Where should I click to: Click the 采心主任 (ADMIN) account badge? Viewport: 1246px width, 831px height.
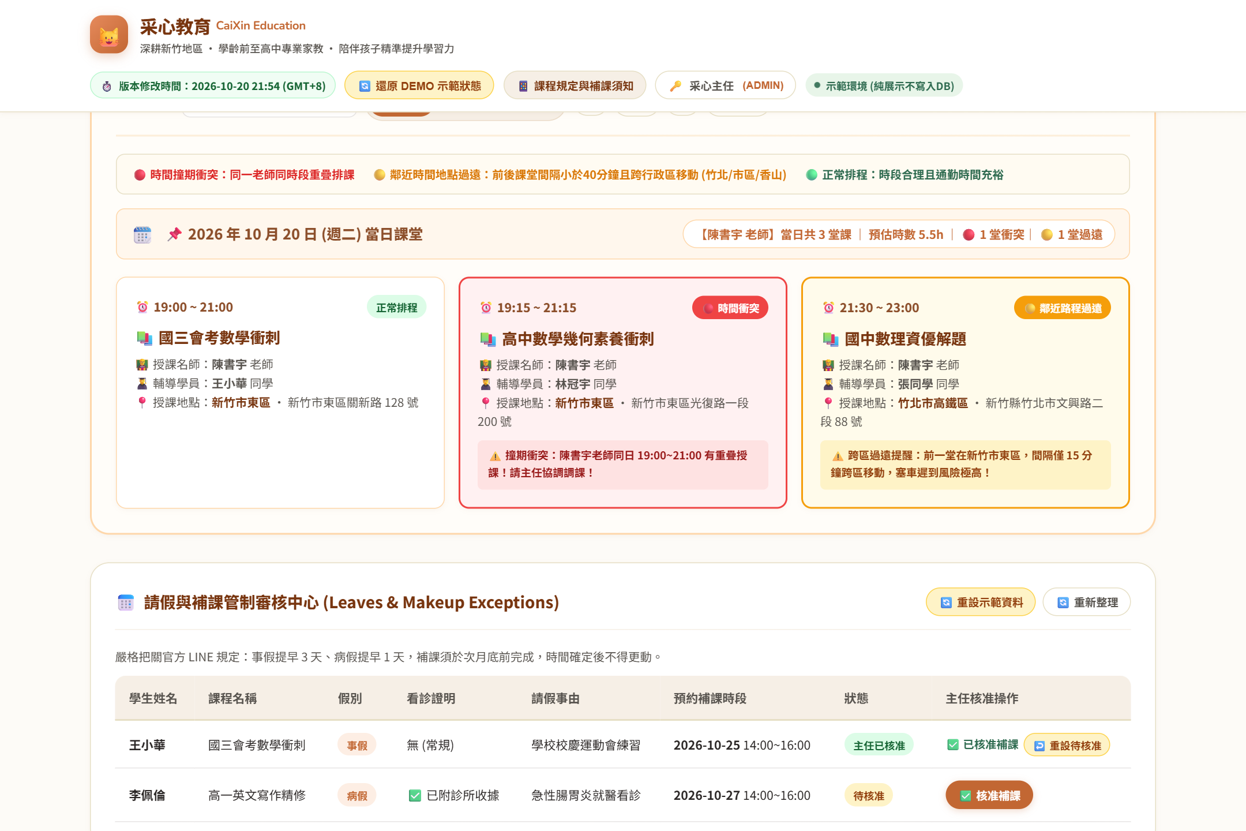pos(726,86)
